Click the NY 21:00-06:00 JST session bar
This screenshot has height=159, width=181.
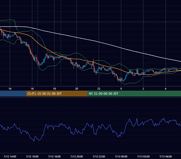click(x=134, y=94)
